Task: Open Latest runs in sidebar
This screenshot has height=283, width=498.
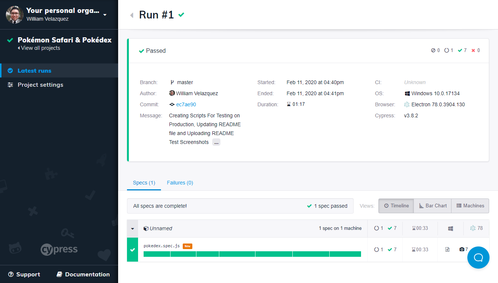Action: click(59, 70)
